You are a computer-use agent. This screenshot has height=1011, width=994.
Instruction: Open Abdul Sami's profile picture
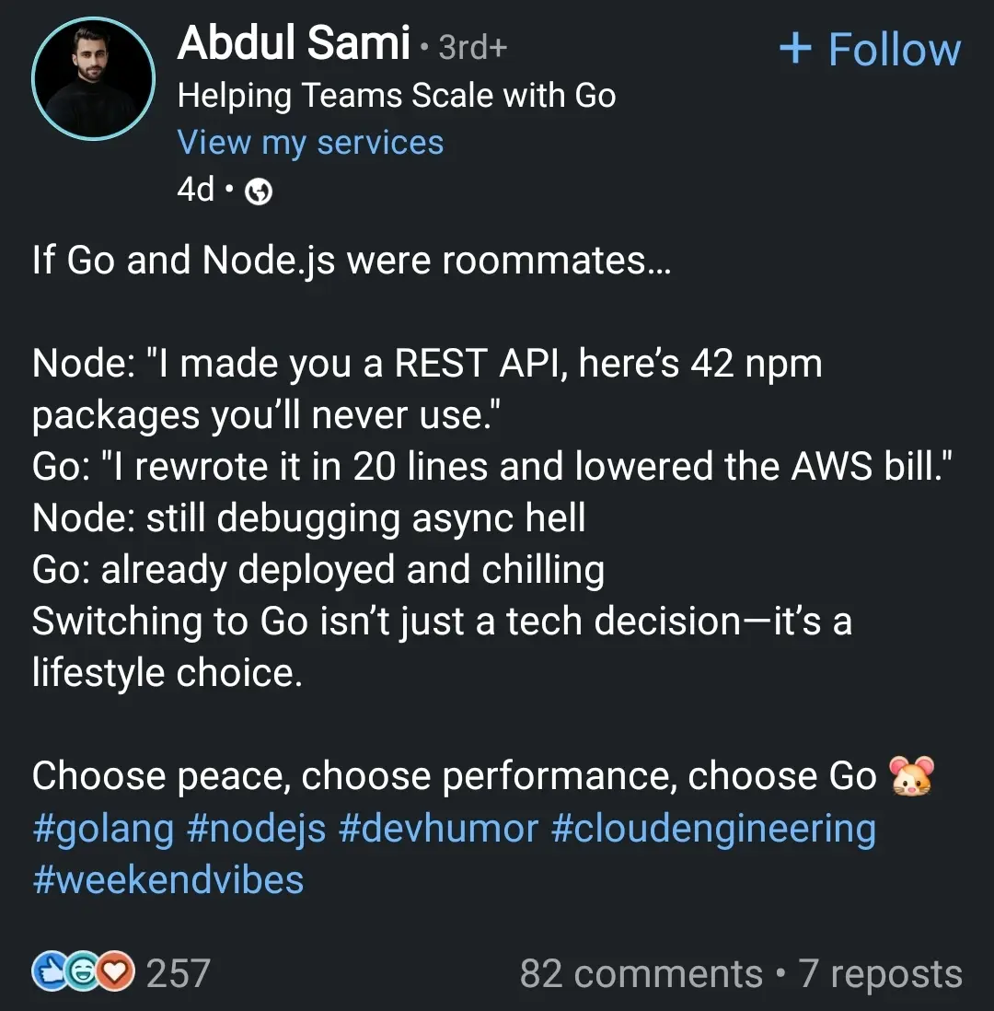coord(93,78)
